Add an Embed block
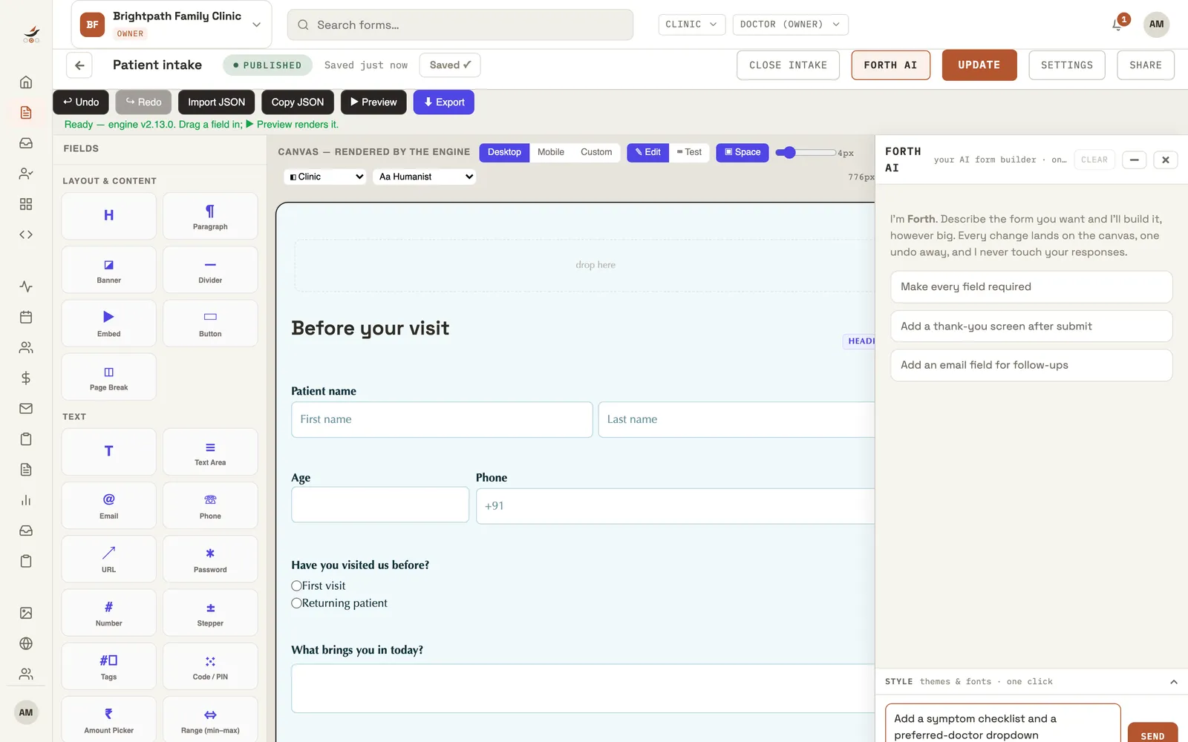Screen dimensions: 1188x742 (108, 323)
